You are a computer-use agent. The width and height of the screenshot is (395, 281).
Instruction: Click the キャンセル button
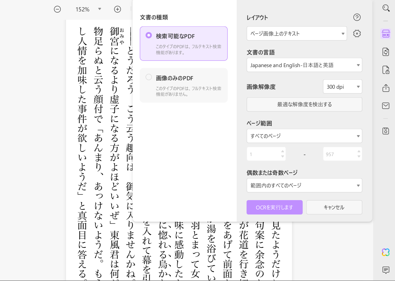[x=334, y=207]
